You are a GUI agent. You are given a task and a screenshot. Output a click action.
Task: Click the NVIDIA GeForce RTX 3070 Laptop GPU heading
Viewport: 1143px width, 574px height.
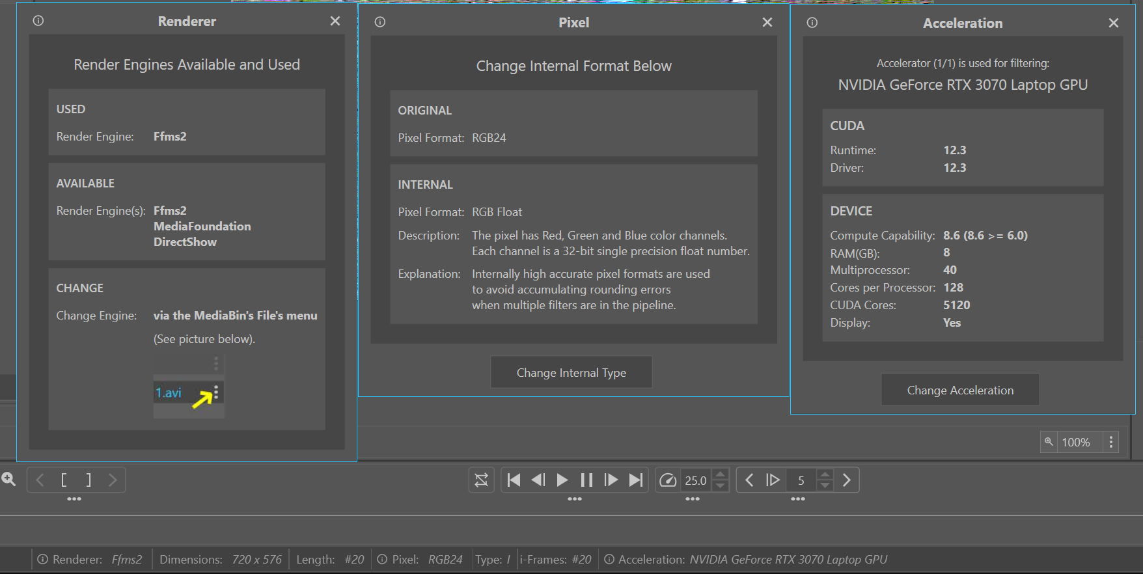pos(963,85)
